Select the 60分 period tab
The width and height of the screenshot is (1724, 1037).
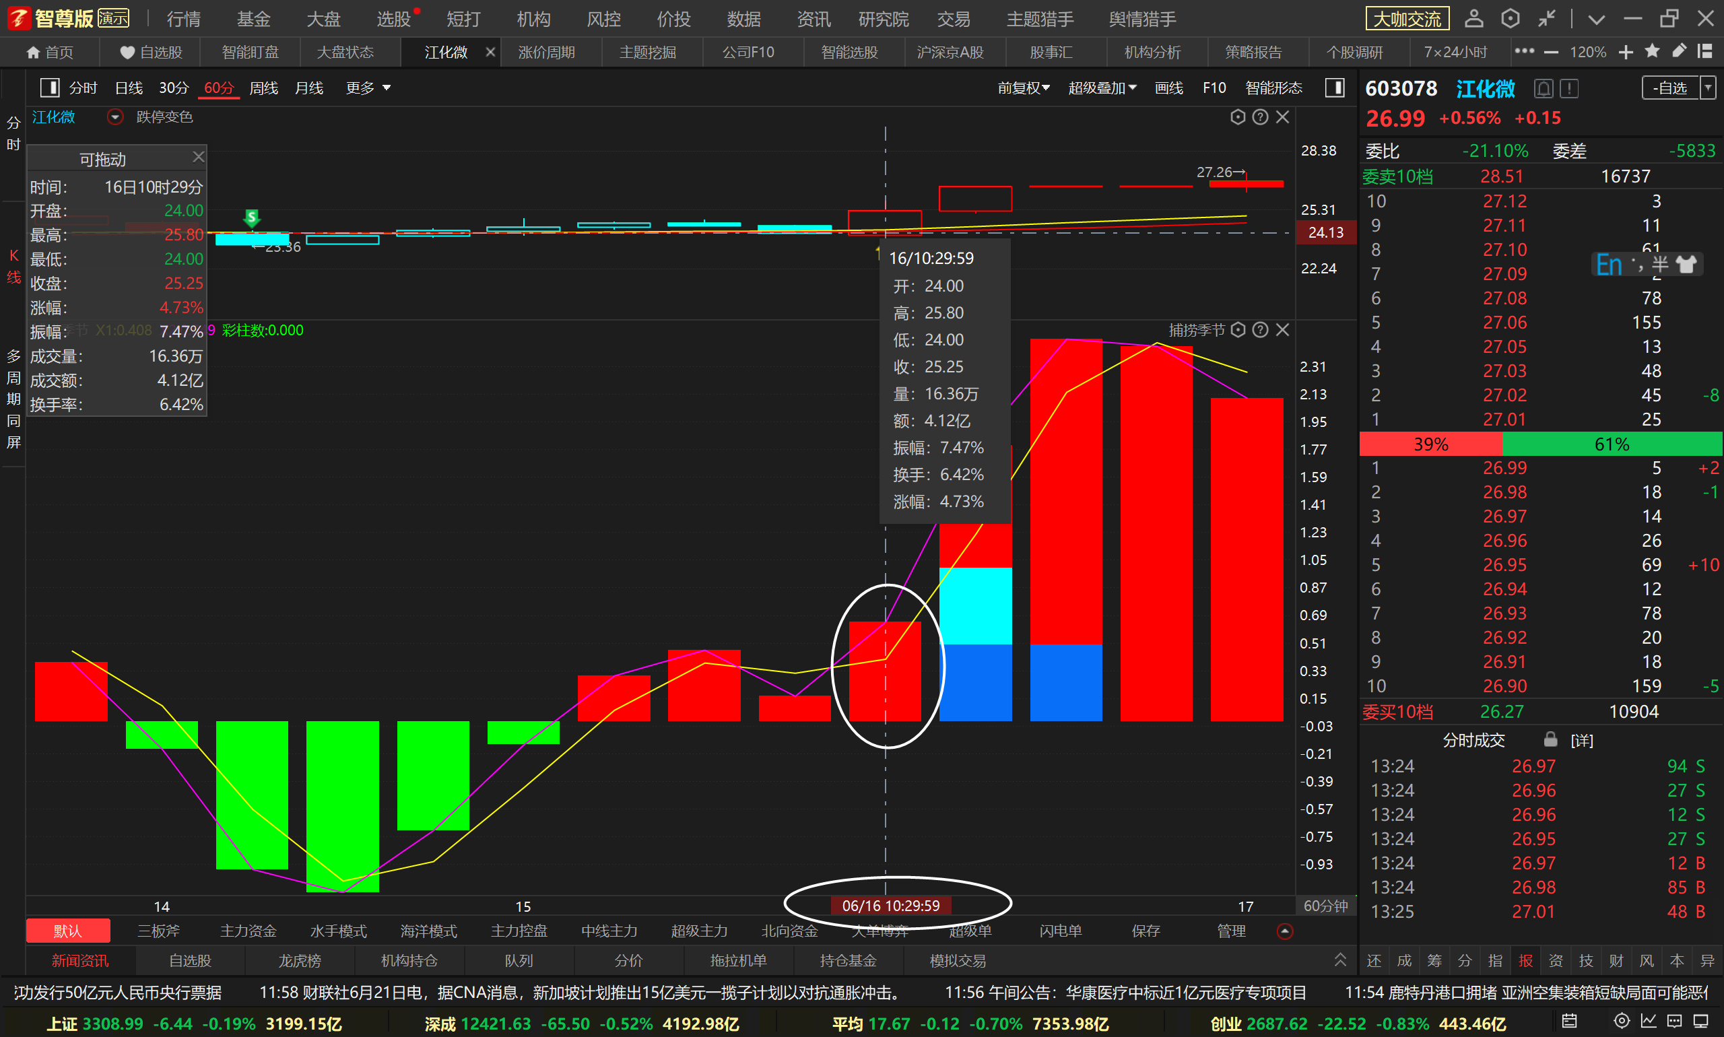[x=219, y=88]
